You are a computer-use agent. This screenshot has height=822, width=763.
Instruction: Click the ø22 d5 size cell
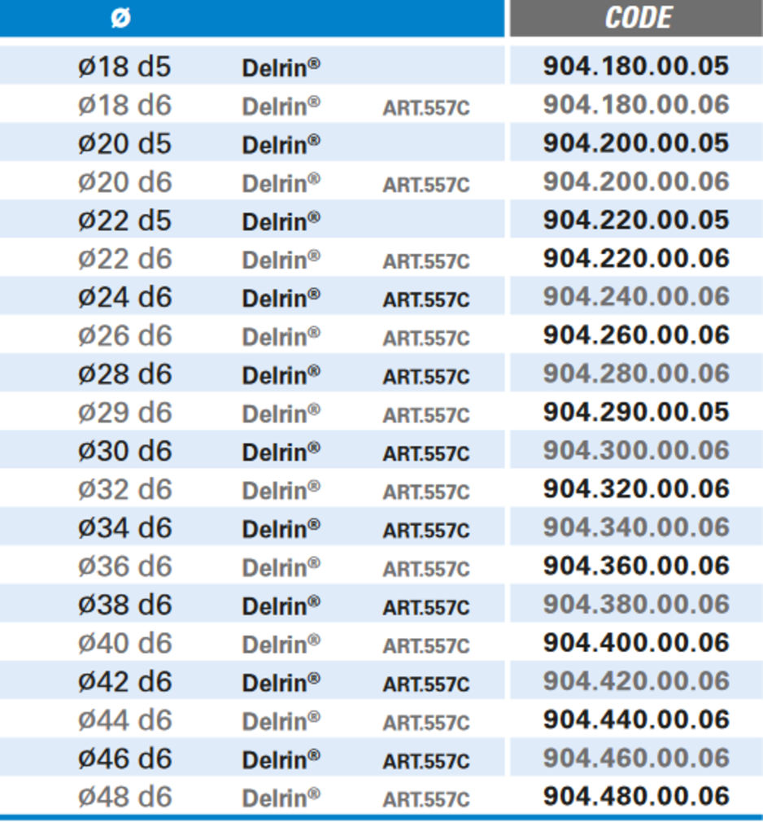(x=124, y=221)
